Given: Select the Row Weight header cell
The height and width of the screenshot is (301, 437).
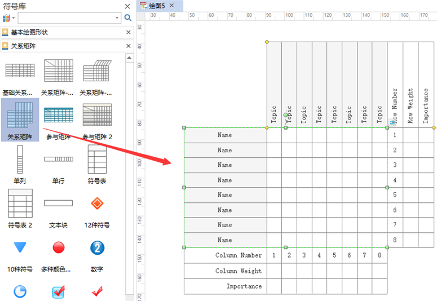Looking at the screenshot, I should pos(410,85).
